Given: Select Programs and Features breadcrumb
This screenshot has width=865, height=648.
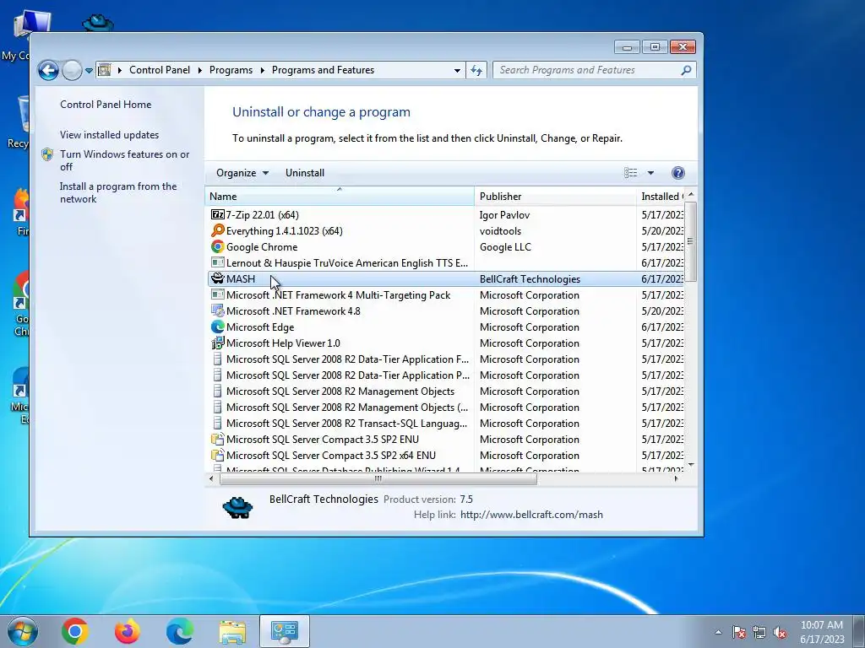Looking at the screenshot, I should tap(323, 70).
